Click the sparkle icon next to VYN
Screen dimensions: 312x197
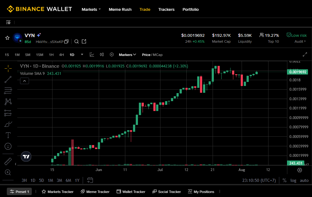pos(39,35)
